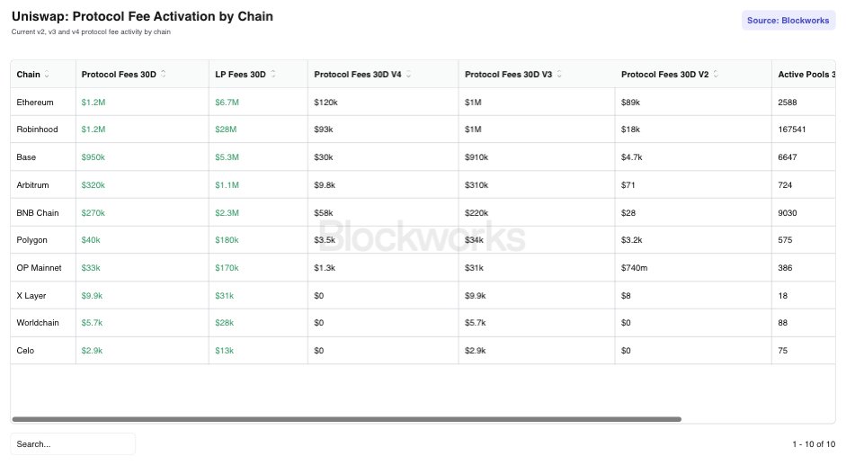Click into the Search field
Screen dimensions: 846x465
pyautogui.click(x=73, y=444)
